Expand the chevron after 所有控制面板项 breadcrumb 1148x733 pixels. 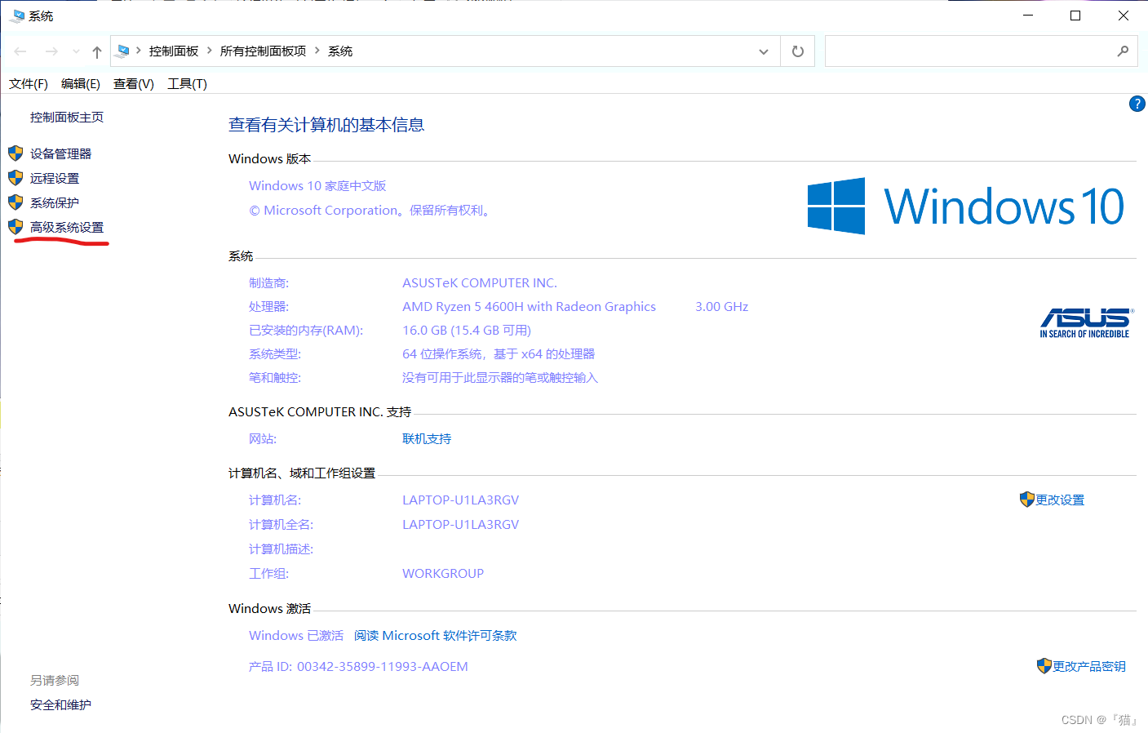(x=317, y=51)
